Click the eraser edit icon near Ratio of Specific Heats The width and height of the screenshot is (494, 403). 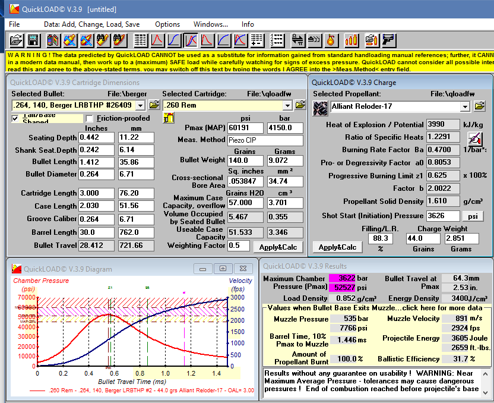tap(476, 138)
